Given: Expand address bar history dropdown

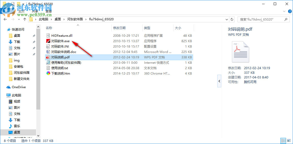Looking at the screenshot, I should point(227,19).
